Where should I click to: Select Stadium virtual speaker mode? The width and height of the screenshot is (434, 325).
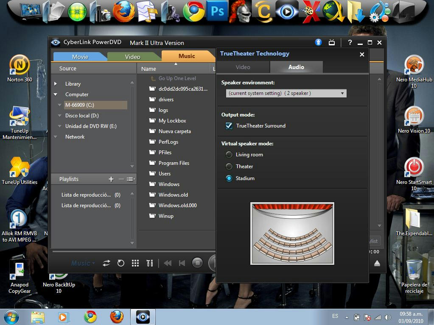coord(229,178)
